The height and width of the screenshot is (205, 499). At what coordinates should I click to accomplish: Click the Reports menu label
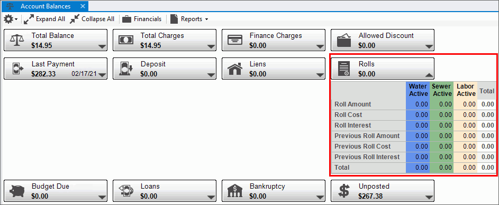(x=192, y=19)
